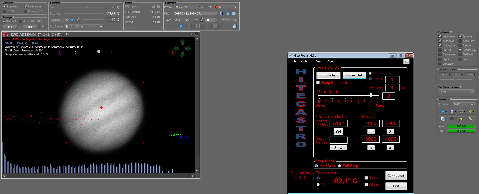479x194 pixels.
Task: Enable the Reticle checkbox
Action: [x=460, y=45]
